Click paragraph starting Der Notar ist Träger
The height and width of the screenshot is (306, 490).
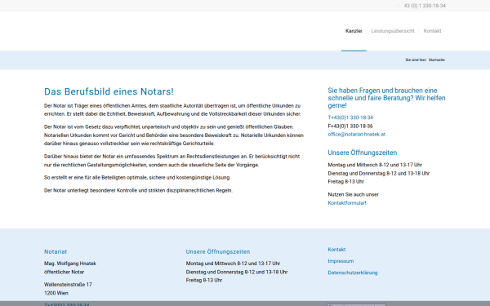point(172,110)
